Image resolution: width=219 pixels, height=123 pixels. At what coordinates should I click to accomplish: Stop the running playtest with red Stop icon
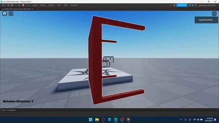pyautogui.click(x=23, y=5)
